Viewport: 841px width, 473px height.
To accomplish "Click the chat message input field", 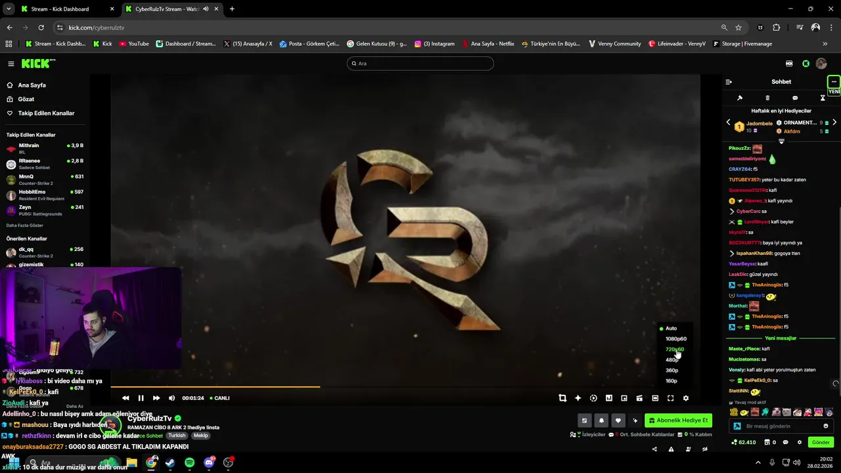I will [781, 426].
